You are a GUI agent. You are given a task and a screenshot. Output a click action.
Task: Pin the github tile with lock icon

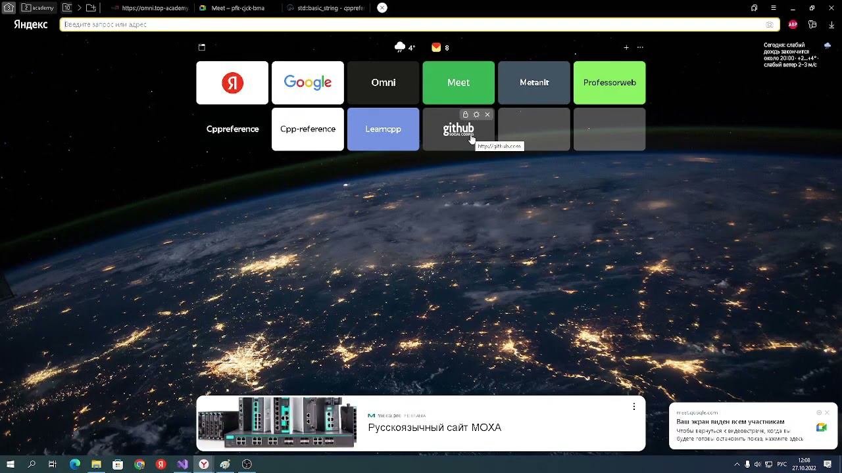465,114
